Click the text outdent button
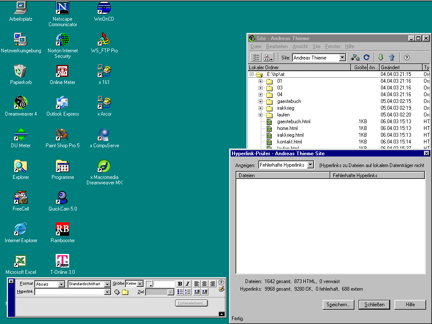The image size is (432, 324). click(197, 292)
